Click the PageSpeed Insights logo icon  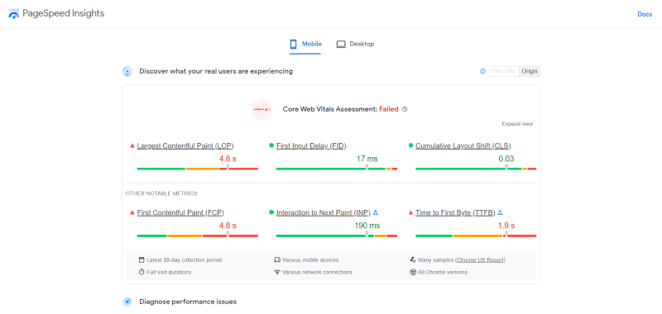point(14,13)
